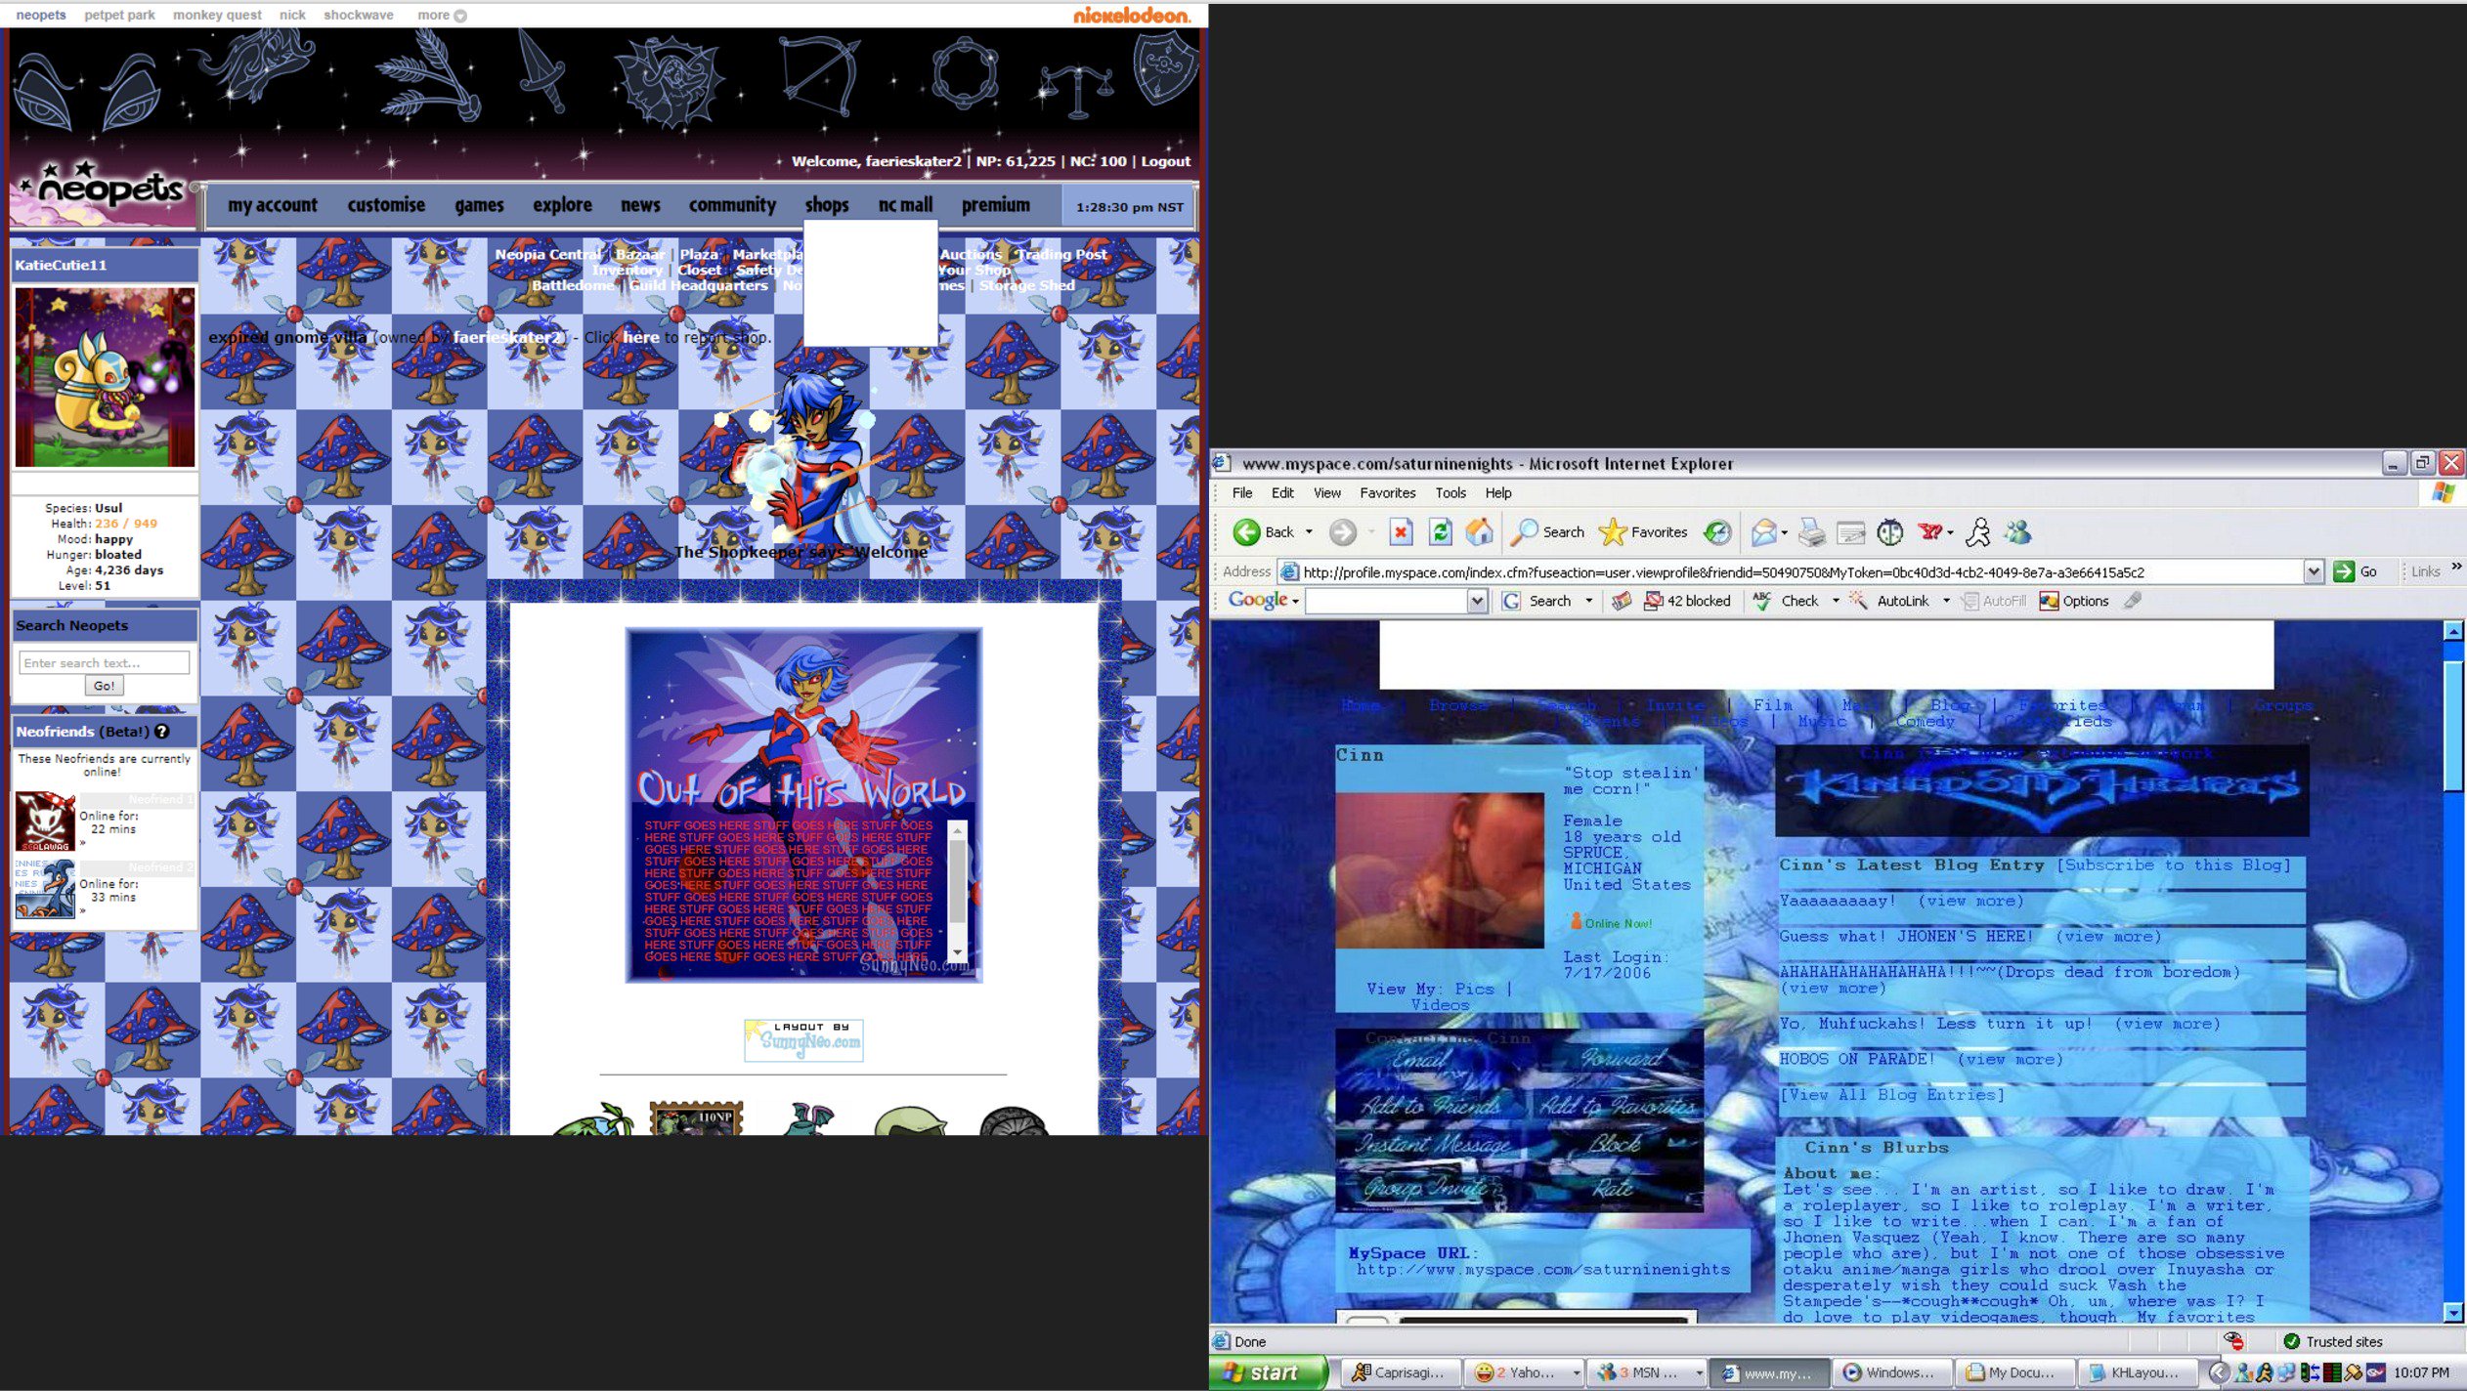Click the Mail envelope icon in the IE toolbar
Viewport: 2467px width, 1391px height.
[x=1764, y=531]
